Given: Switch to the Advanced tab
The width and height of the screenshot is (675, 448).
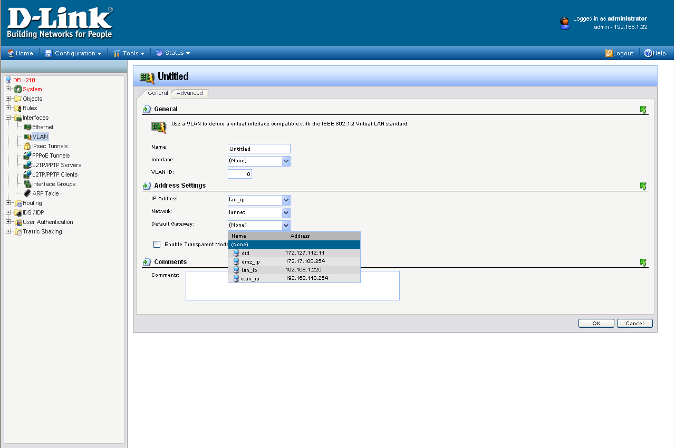Looking at the screenshot, I should (x=189, y=93).
